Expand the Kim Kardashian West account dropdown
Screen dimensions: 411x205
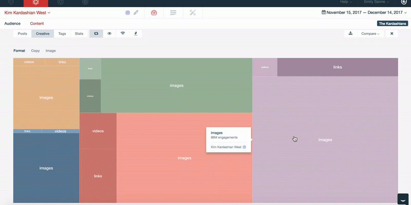27,12
